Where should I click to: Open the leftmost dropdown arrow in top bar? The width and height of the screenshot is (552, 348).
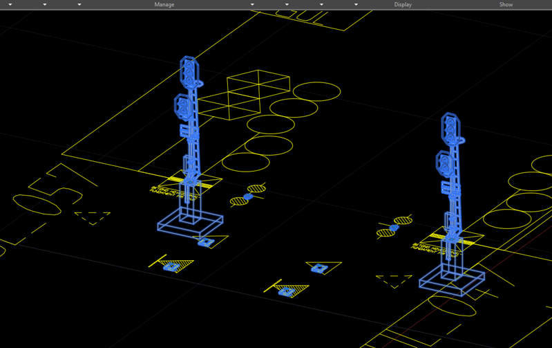10,5
